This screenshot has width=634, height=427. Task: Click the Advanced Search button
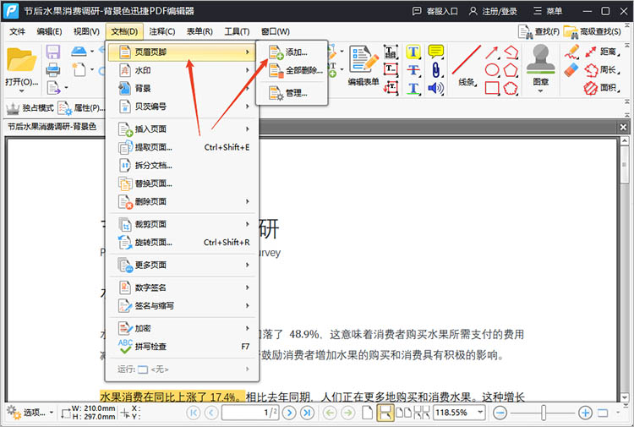(593, 32)
